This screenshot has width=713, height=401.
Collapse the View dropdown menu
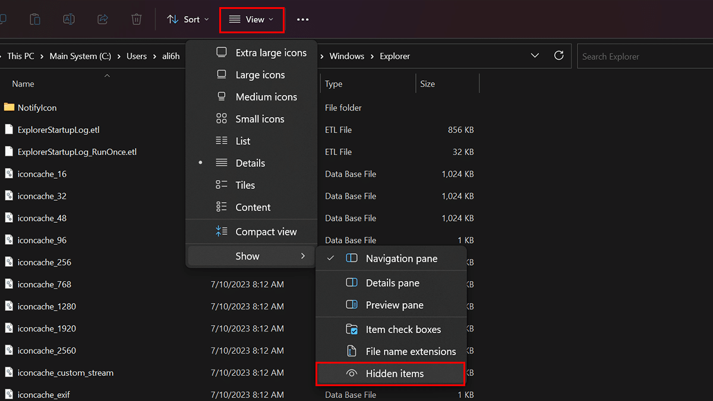[x=251, y=20]
